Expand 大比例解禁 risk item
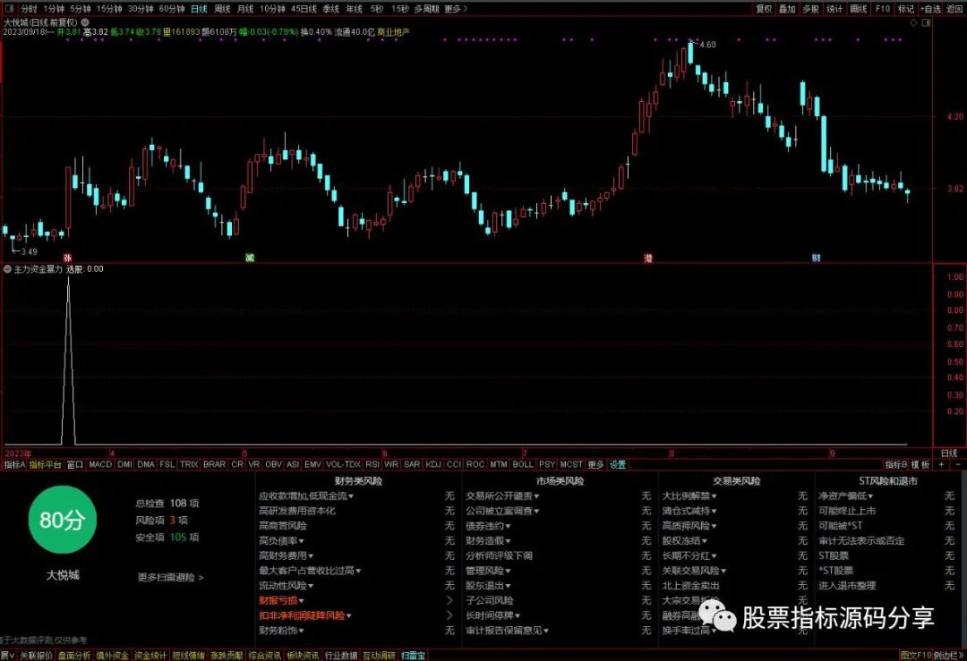The width and height of the screenshot is (967, 661). 689,496
